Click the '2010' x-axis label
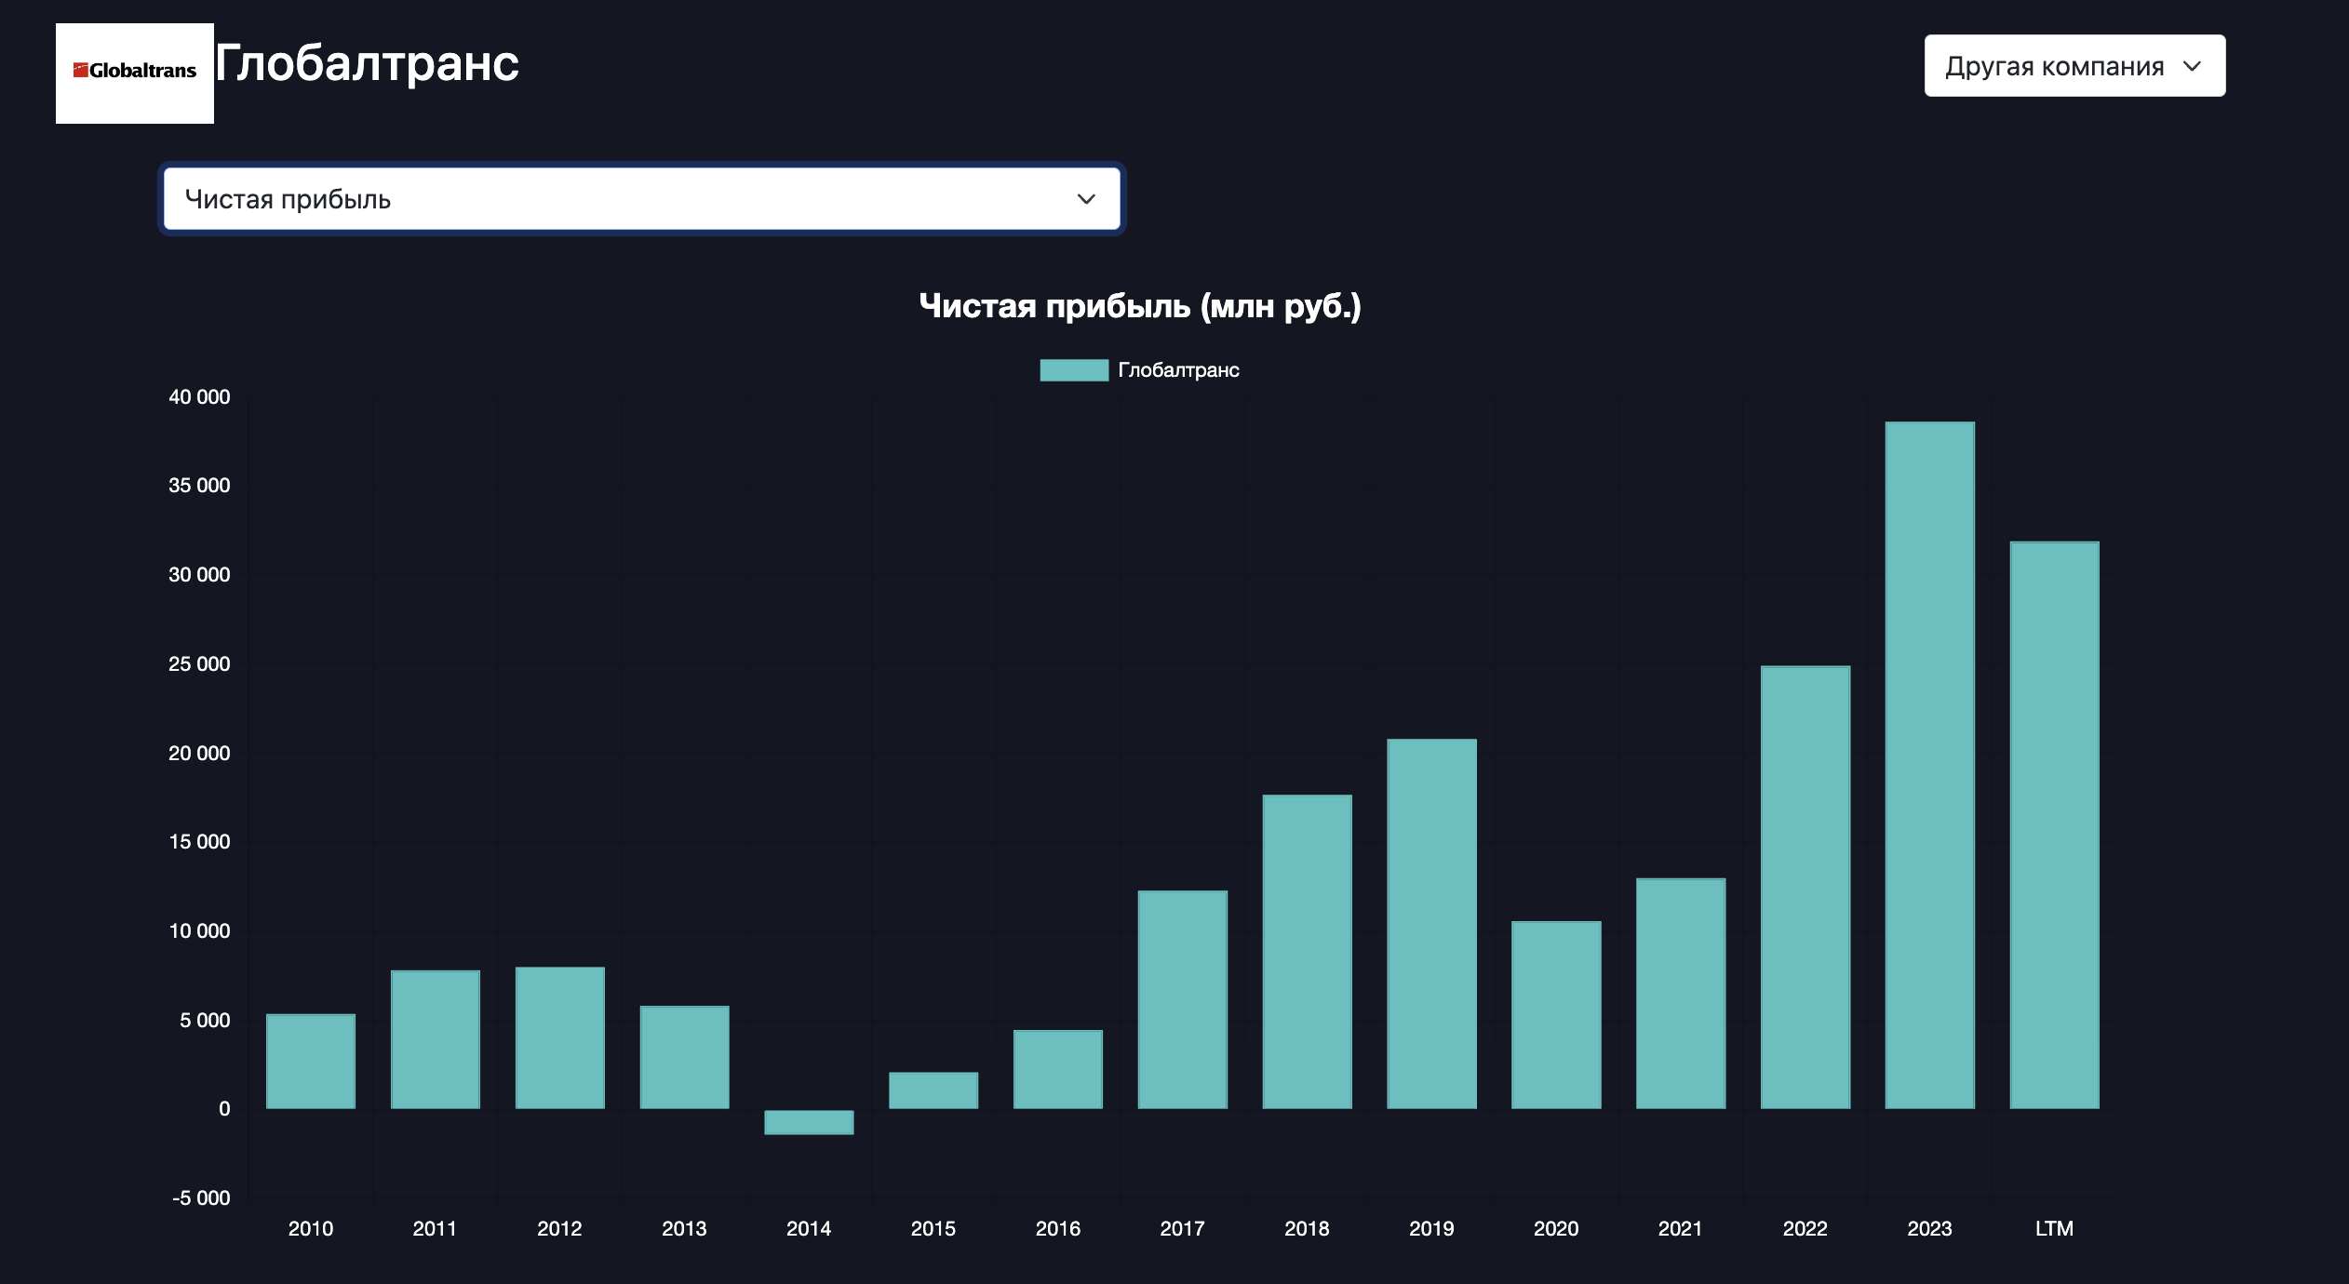The height and width of the screenshot is (1284, 2349). click(x=311, y=1229)
